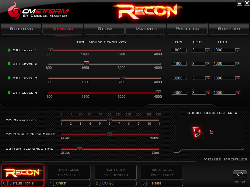Disable DPI Level 4 green indicator
This screenshot has height=187, width=250.
[9, 93]
